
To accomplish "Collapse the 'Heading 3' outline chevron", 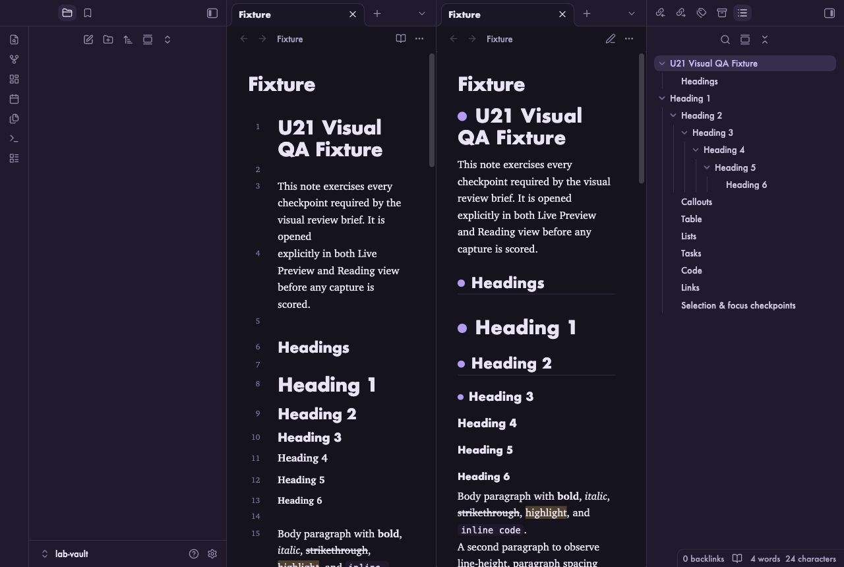I will pyautogui.click(x=684, y=133).
